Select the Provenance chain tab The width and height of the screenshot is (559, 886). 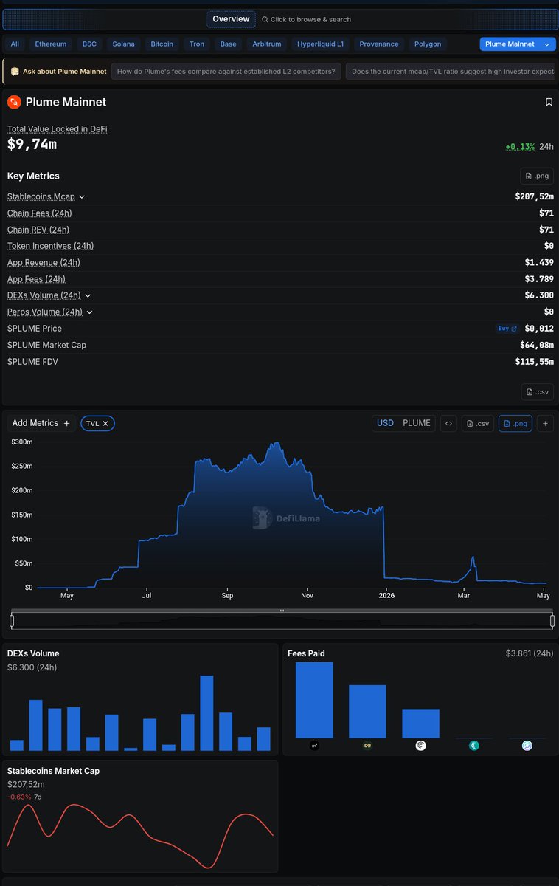379,44
